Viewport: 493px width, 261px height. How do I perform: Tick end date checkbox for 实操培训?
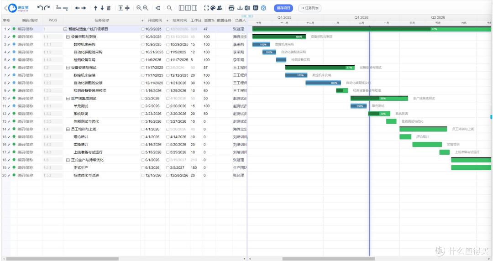[x=168, y=145]
